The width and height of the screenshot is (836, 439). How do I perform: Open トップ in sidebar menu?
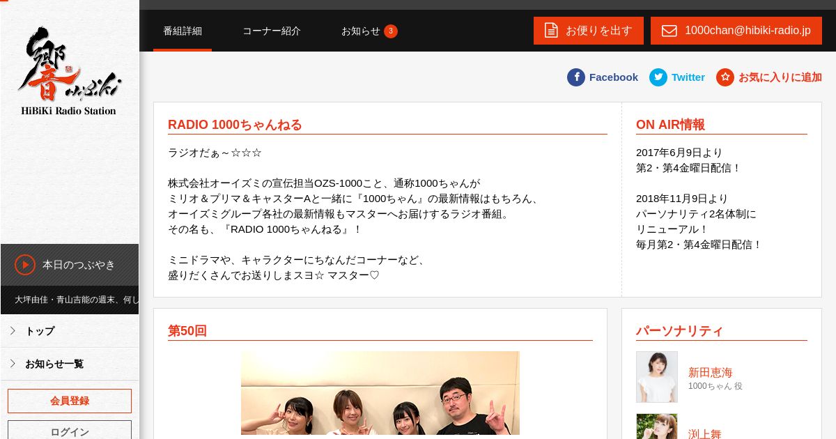point(70,331)
